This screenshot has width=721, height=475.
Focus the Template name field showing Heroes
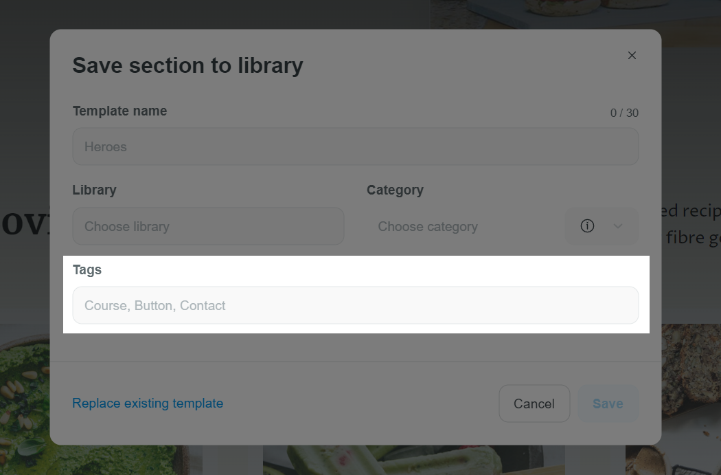click(x=356, y=146)
